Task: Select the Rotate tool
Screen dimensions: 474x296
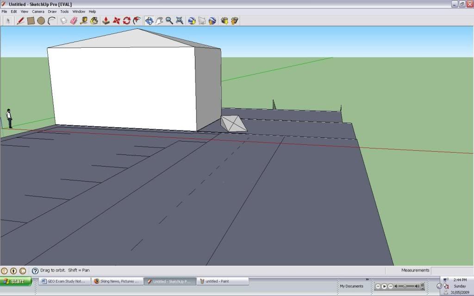Action: point(126,20)
